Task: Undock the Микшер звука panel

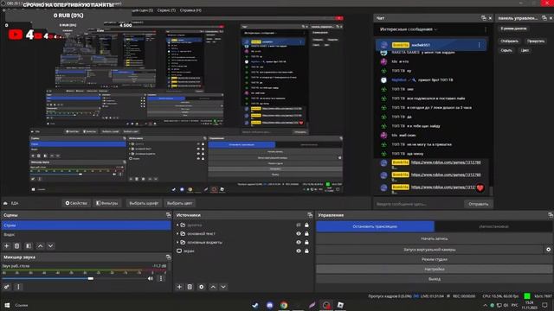Action: coord(168,257)
